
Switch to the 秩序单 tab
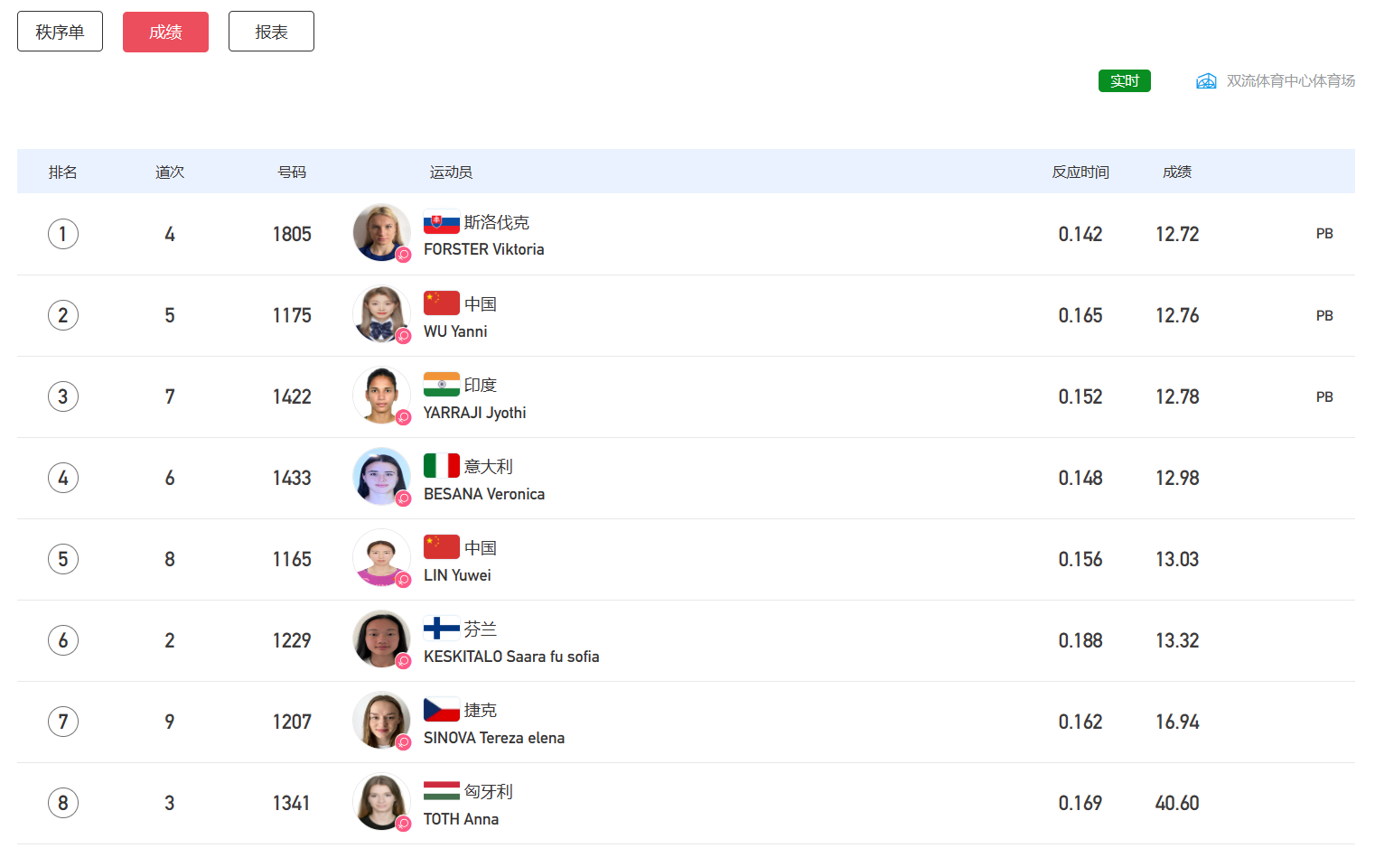60,32
